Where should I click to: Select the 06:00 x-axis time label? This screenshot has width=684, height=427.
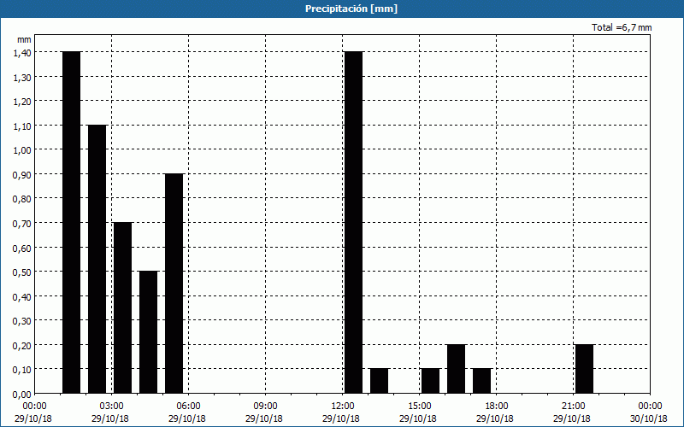point(188,407)
